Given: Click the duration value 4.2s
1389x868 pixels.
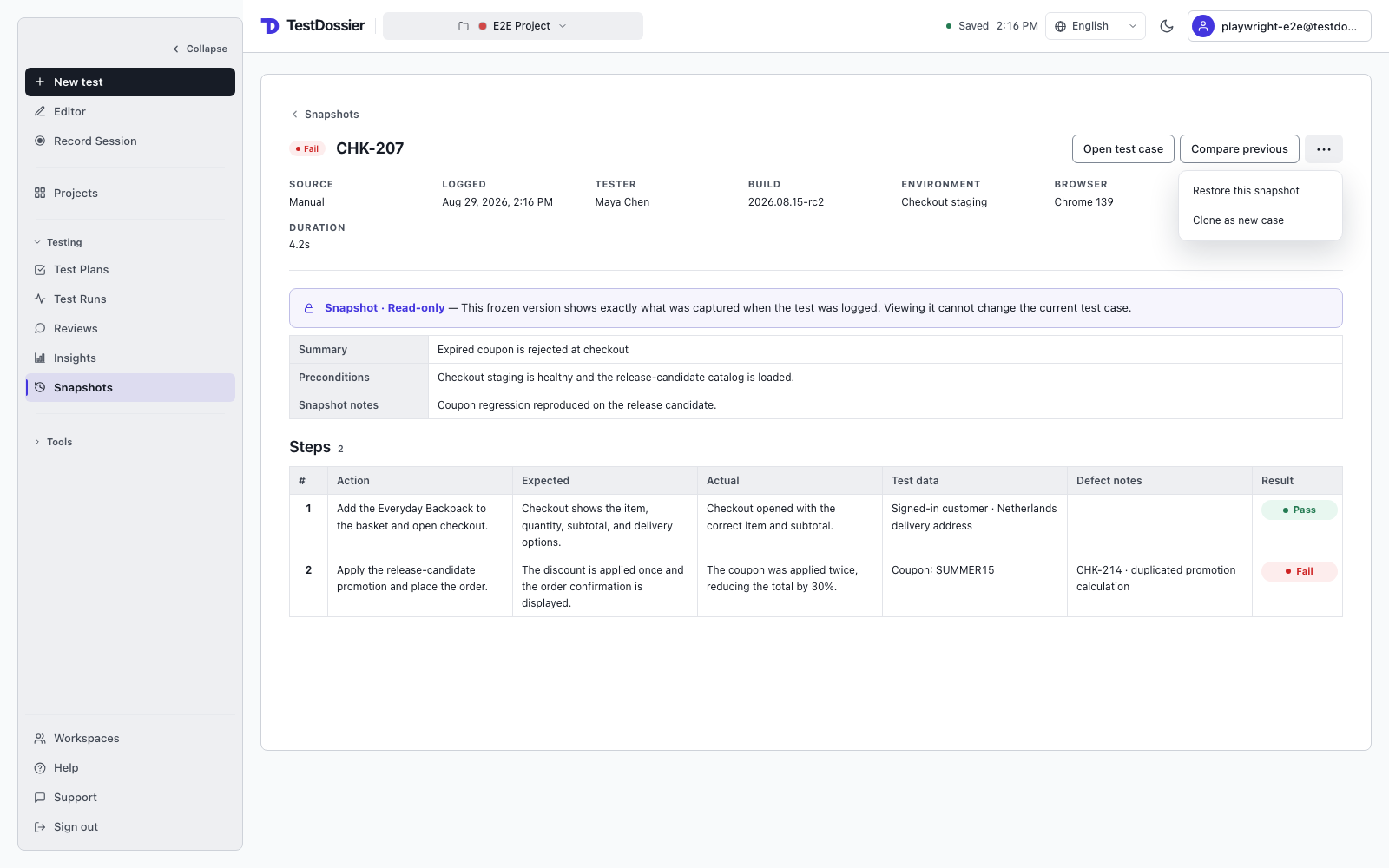Looking at the screenshot, I should point(300,245).
